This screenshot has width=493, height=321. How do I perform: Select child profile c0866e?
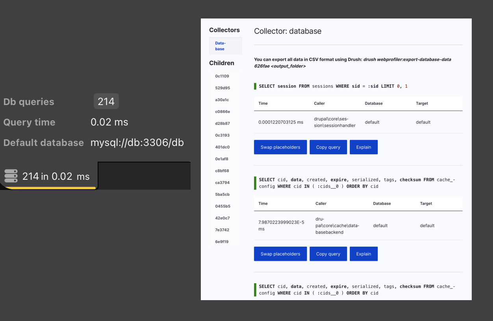[x=222, y=112]
